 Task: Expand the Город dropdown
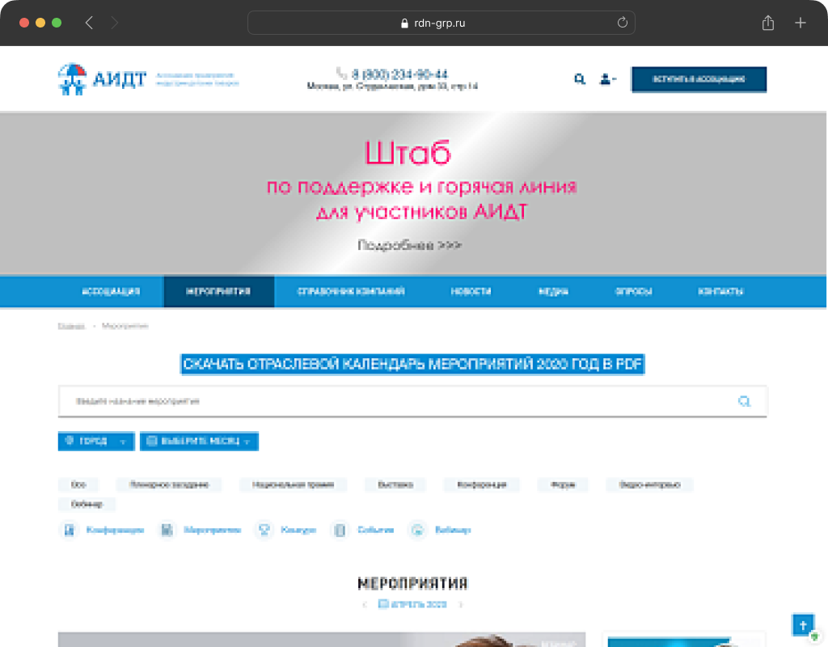[x=95, y=442]
